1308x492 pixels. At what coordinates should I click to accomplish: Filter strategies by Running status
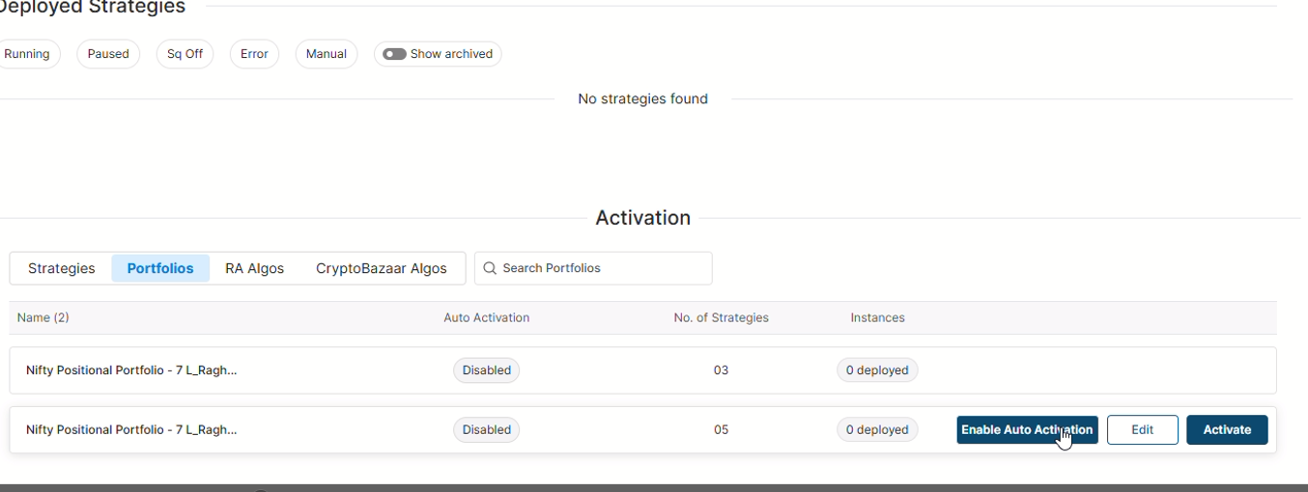pos(27,54)
